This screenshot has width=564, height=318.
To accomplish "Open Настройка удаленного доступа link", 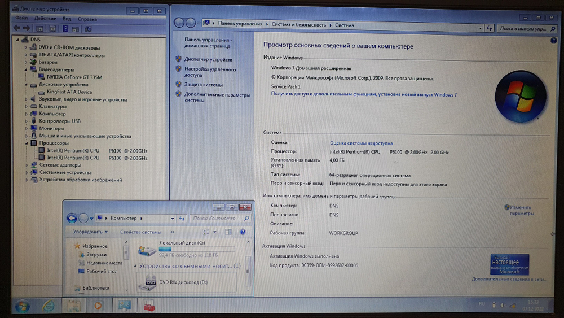I will tap(210, 72).
